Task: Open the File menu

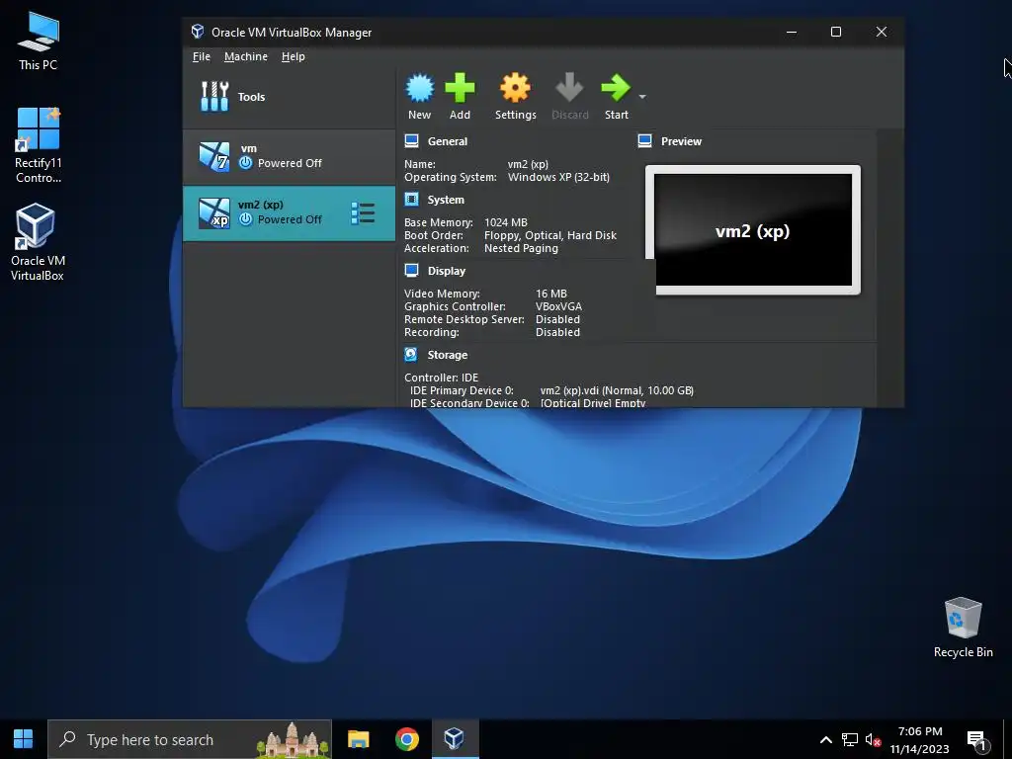Action: tap(202, 56)
